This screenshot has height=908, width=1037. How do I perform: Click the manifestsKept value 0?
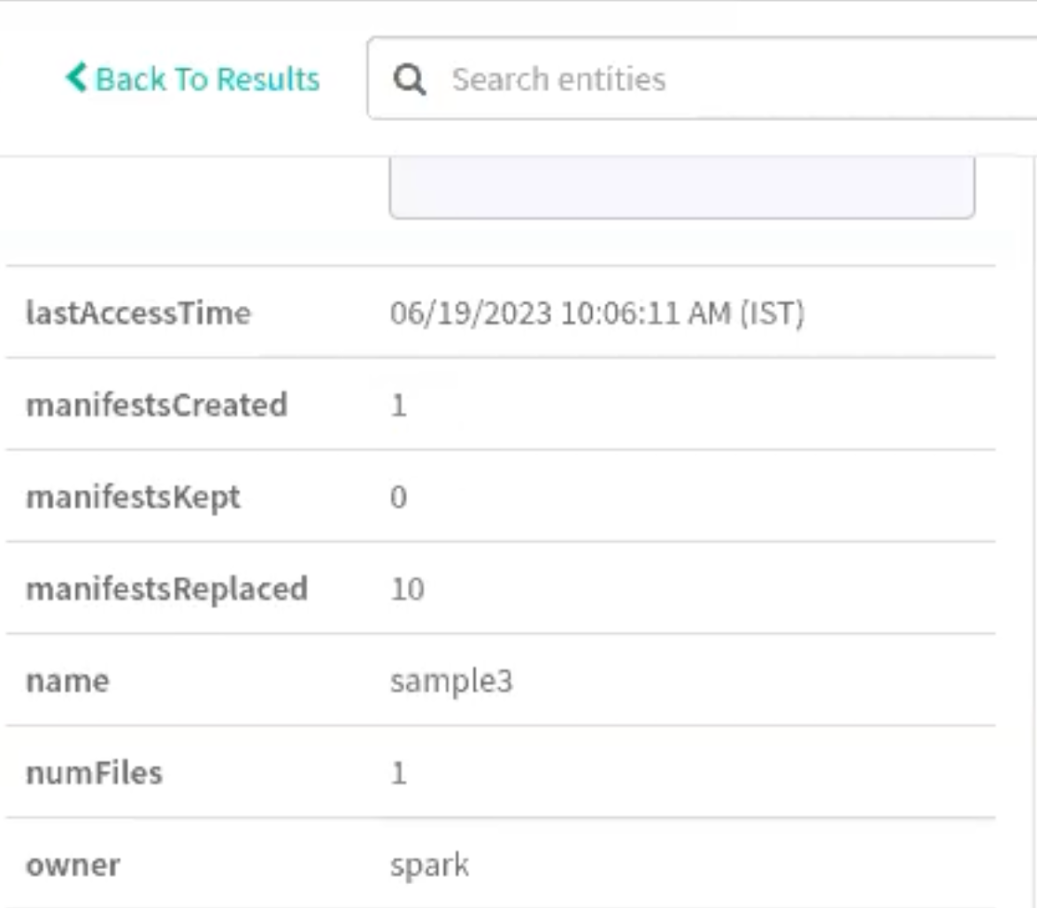399,498
